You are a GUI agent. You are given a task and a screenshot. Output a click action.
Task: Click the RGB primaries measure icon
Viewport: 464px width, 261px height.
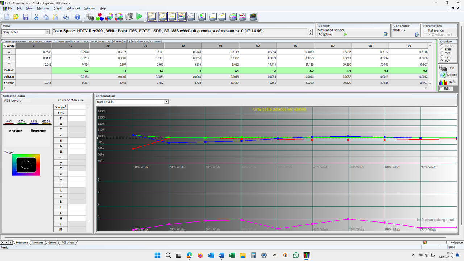[100, 17]
